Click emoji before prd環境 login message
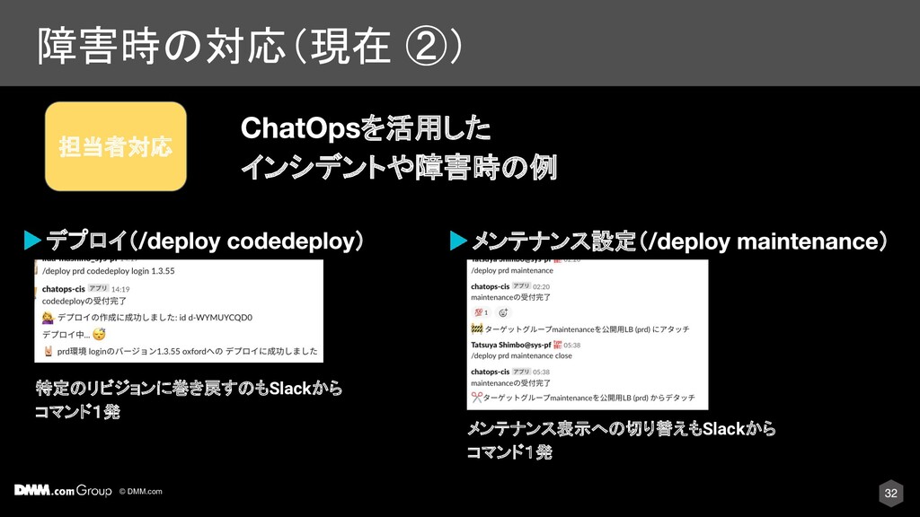Viewport: 920px width, 517px height. [x=49, y=351]
